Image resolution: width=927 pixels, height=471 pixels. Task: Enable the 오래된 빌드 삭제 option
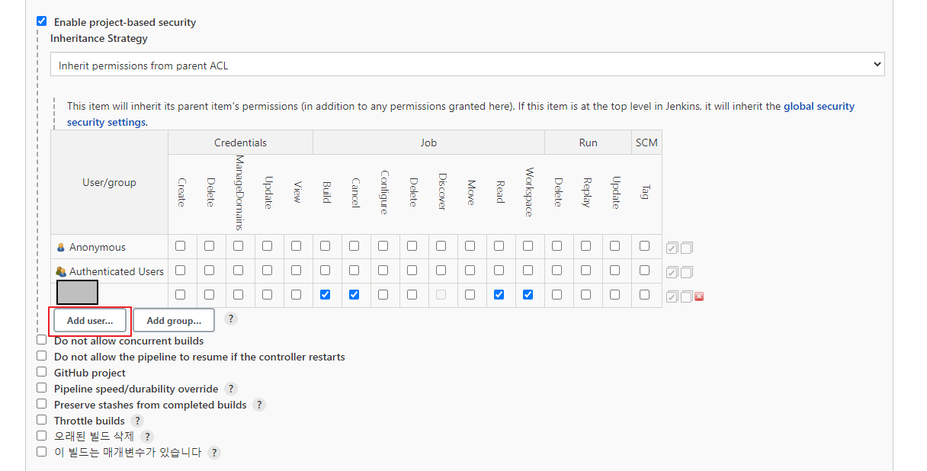[42, 436]
